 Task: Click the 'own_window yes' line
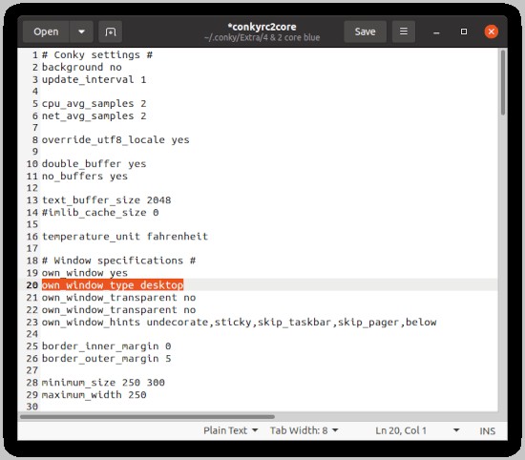85,273
